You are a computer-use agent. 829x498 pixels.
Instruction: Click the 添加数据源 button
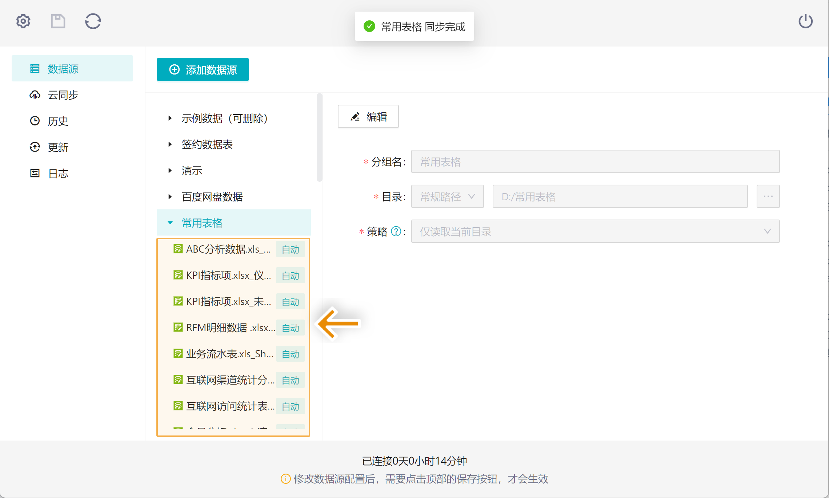203,69
